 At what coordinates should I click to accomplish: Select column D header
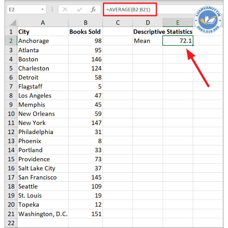pos(148,23)
